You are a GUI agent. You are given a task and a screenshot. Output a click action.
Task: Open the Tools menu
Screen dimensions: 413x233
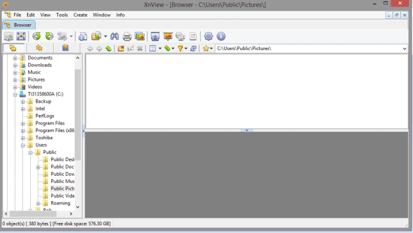(x=62, y=15)
